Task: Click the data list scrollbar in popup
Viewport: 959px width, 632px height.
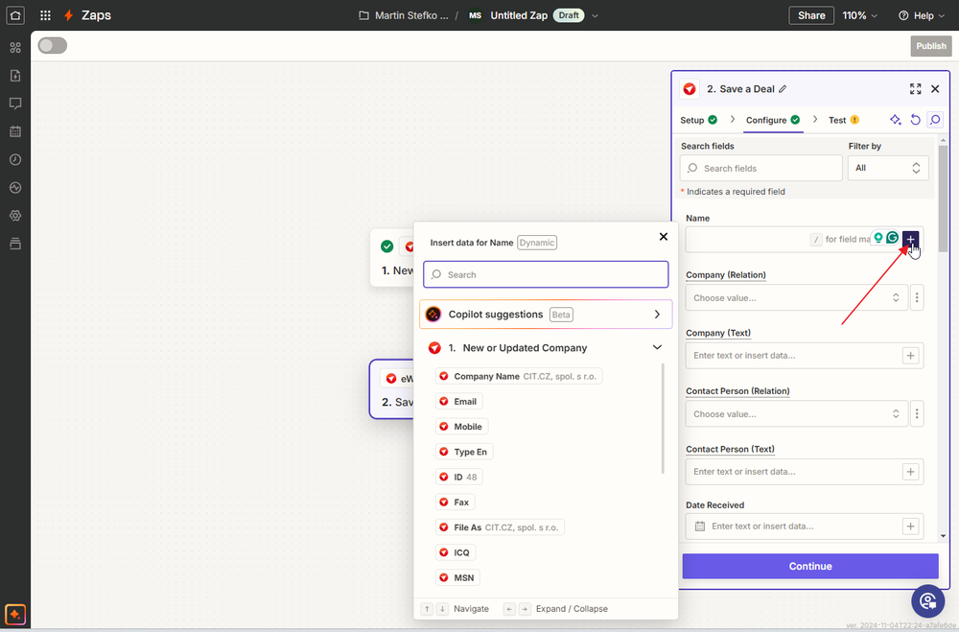Action: click(663, 418)
